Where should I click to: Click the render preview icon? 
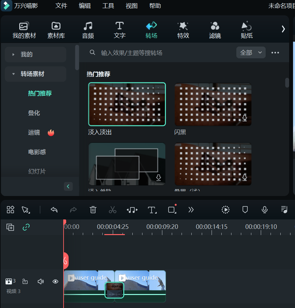tap(225, 210)
